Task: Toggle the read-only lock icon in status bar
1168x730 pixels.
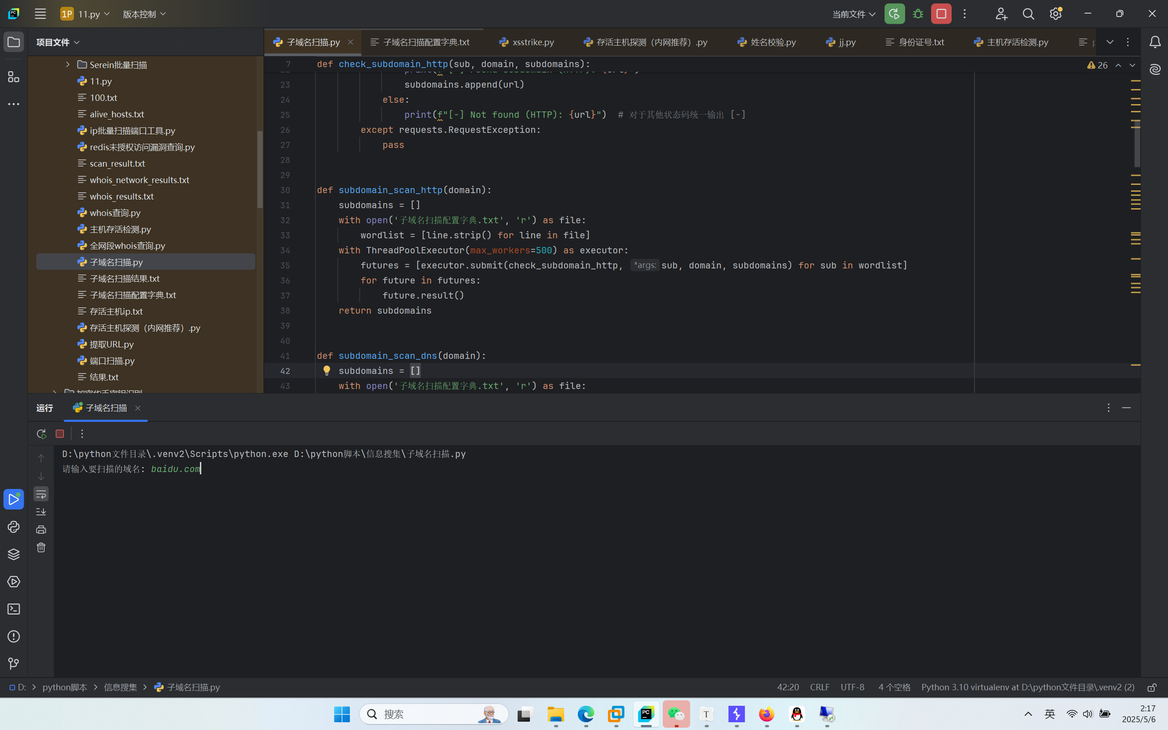Action: click(1152, 687)
